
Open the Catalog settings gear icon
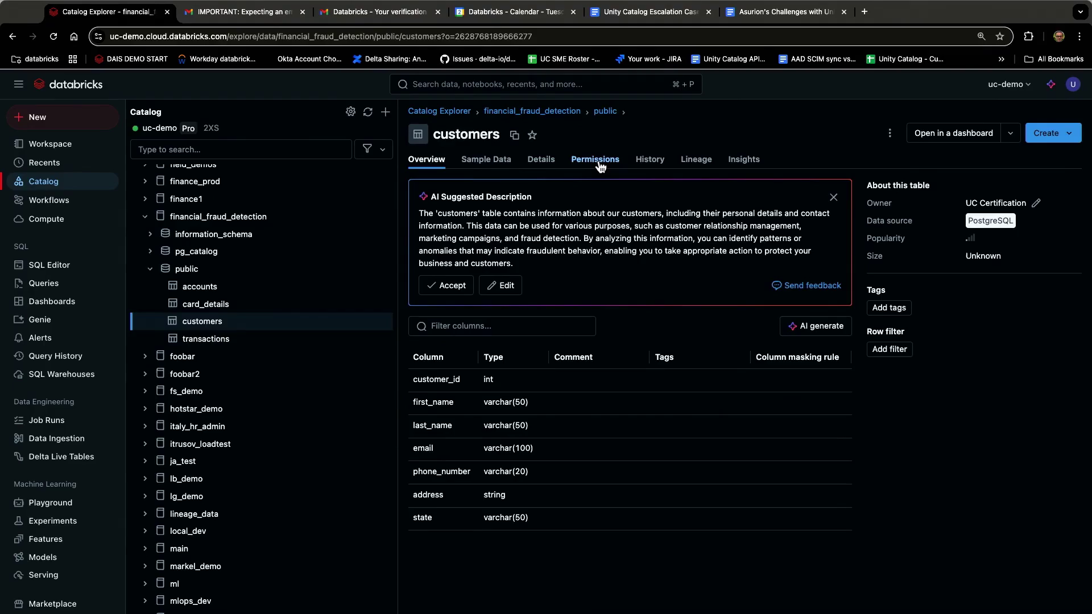pyautogui.click(x=350, y=112)
